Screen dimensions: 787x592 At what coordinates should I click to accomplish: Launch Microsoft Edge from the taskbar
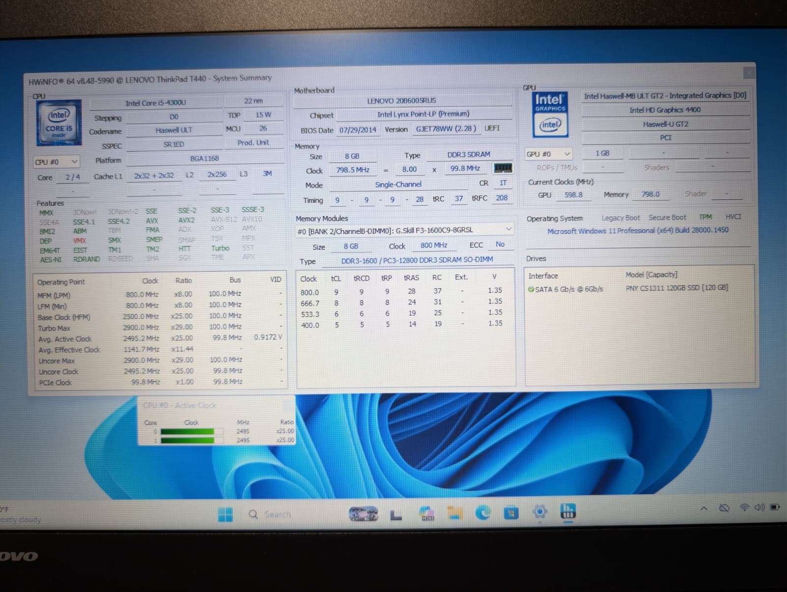coord(483,513)
